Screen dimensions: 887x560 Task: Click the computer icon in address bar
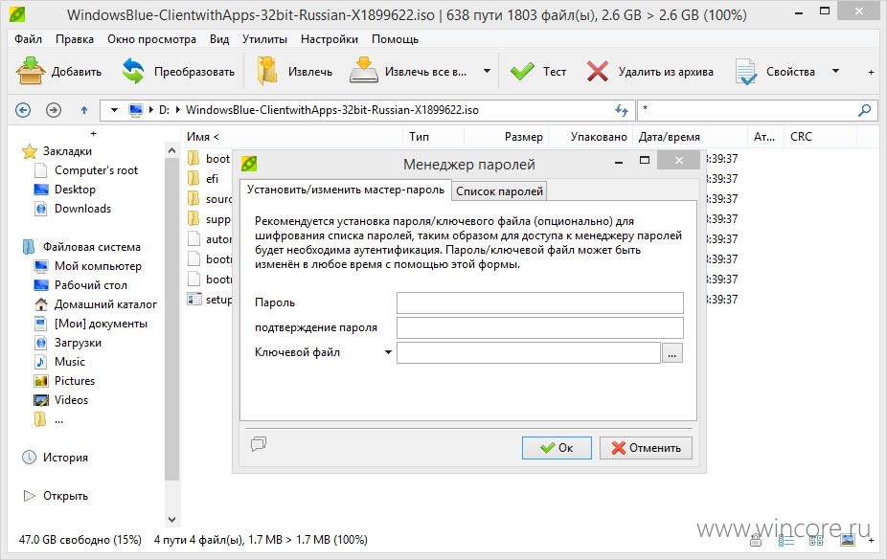(136, 110)
